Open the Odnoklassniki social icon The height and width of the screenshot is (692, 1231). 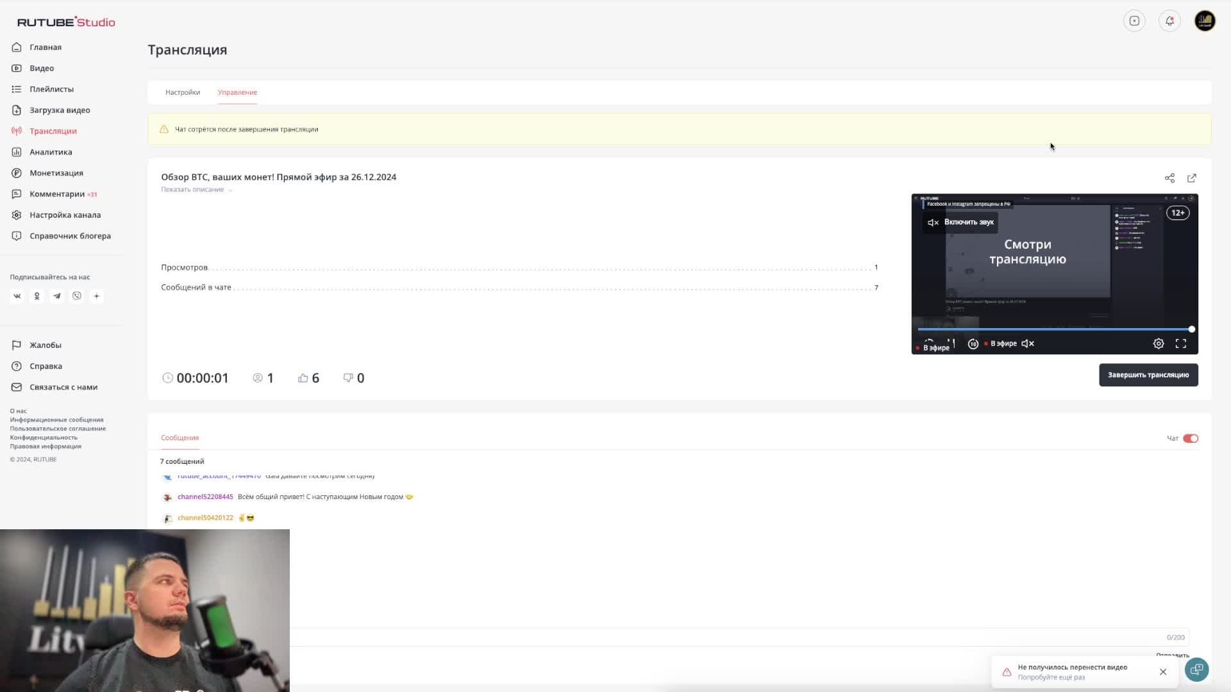pyautogui.click(x=37, y=296)
